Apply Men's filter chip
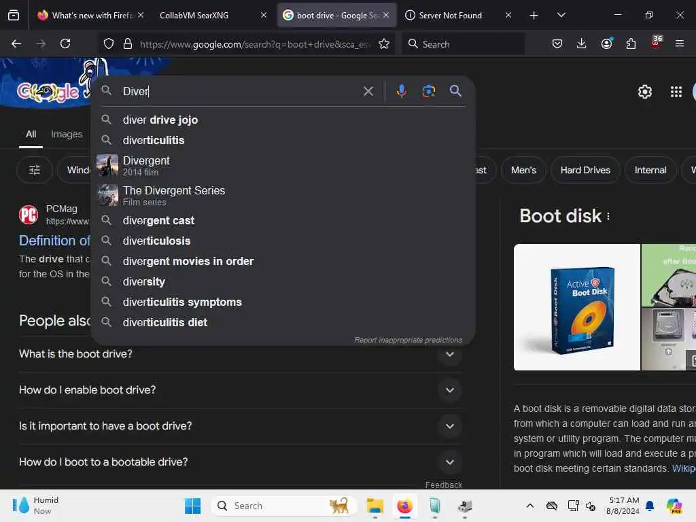 [x=523, y=170]
